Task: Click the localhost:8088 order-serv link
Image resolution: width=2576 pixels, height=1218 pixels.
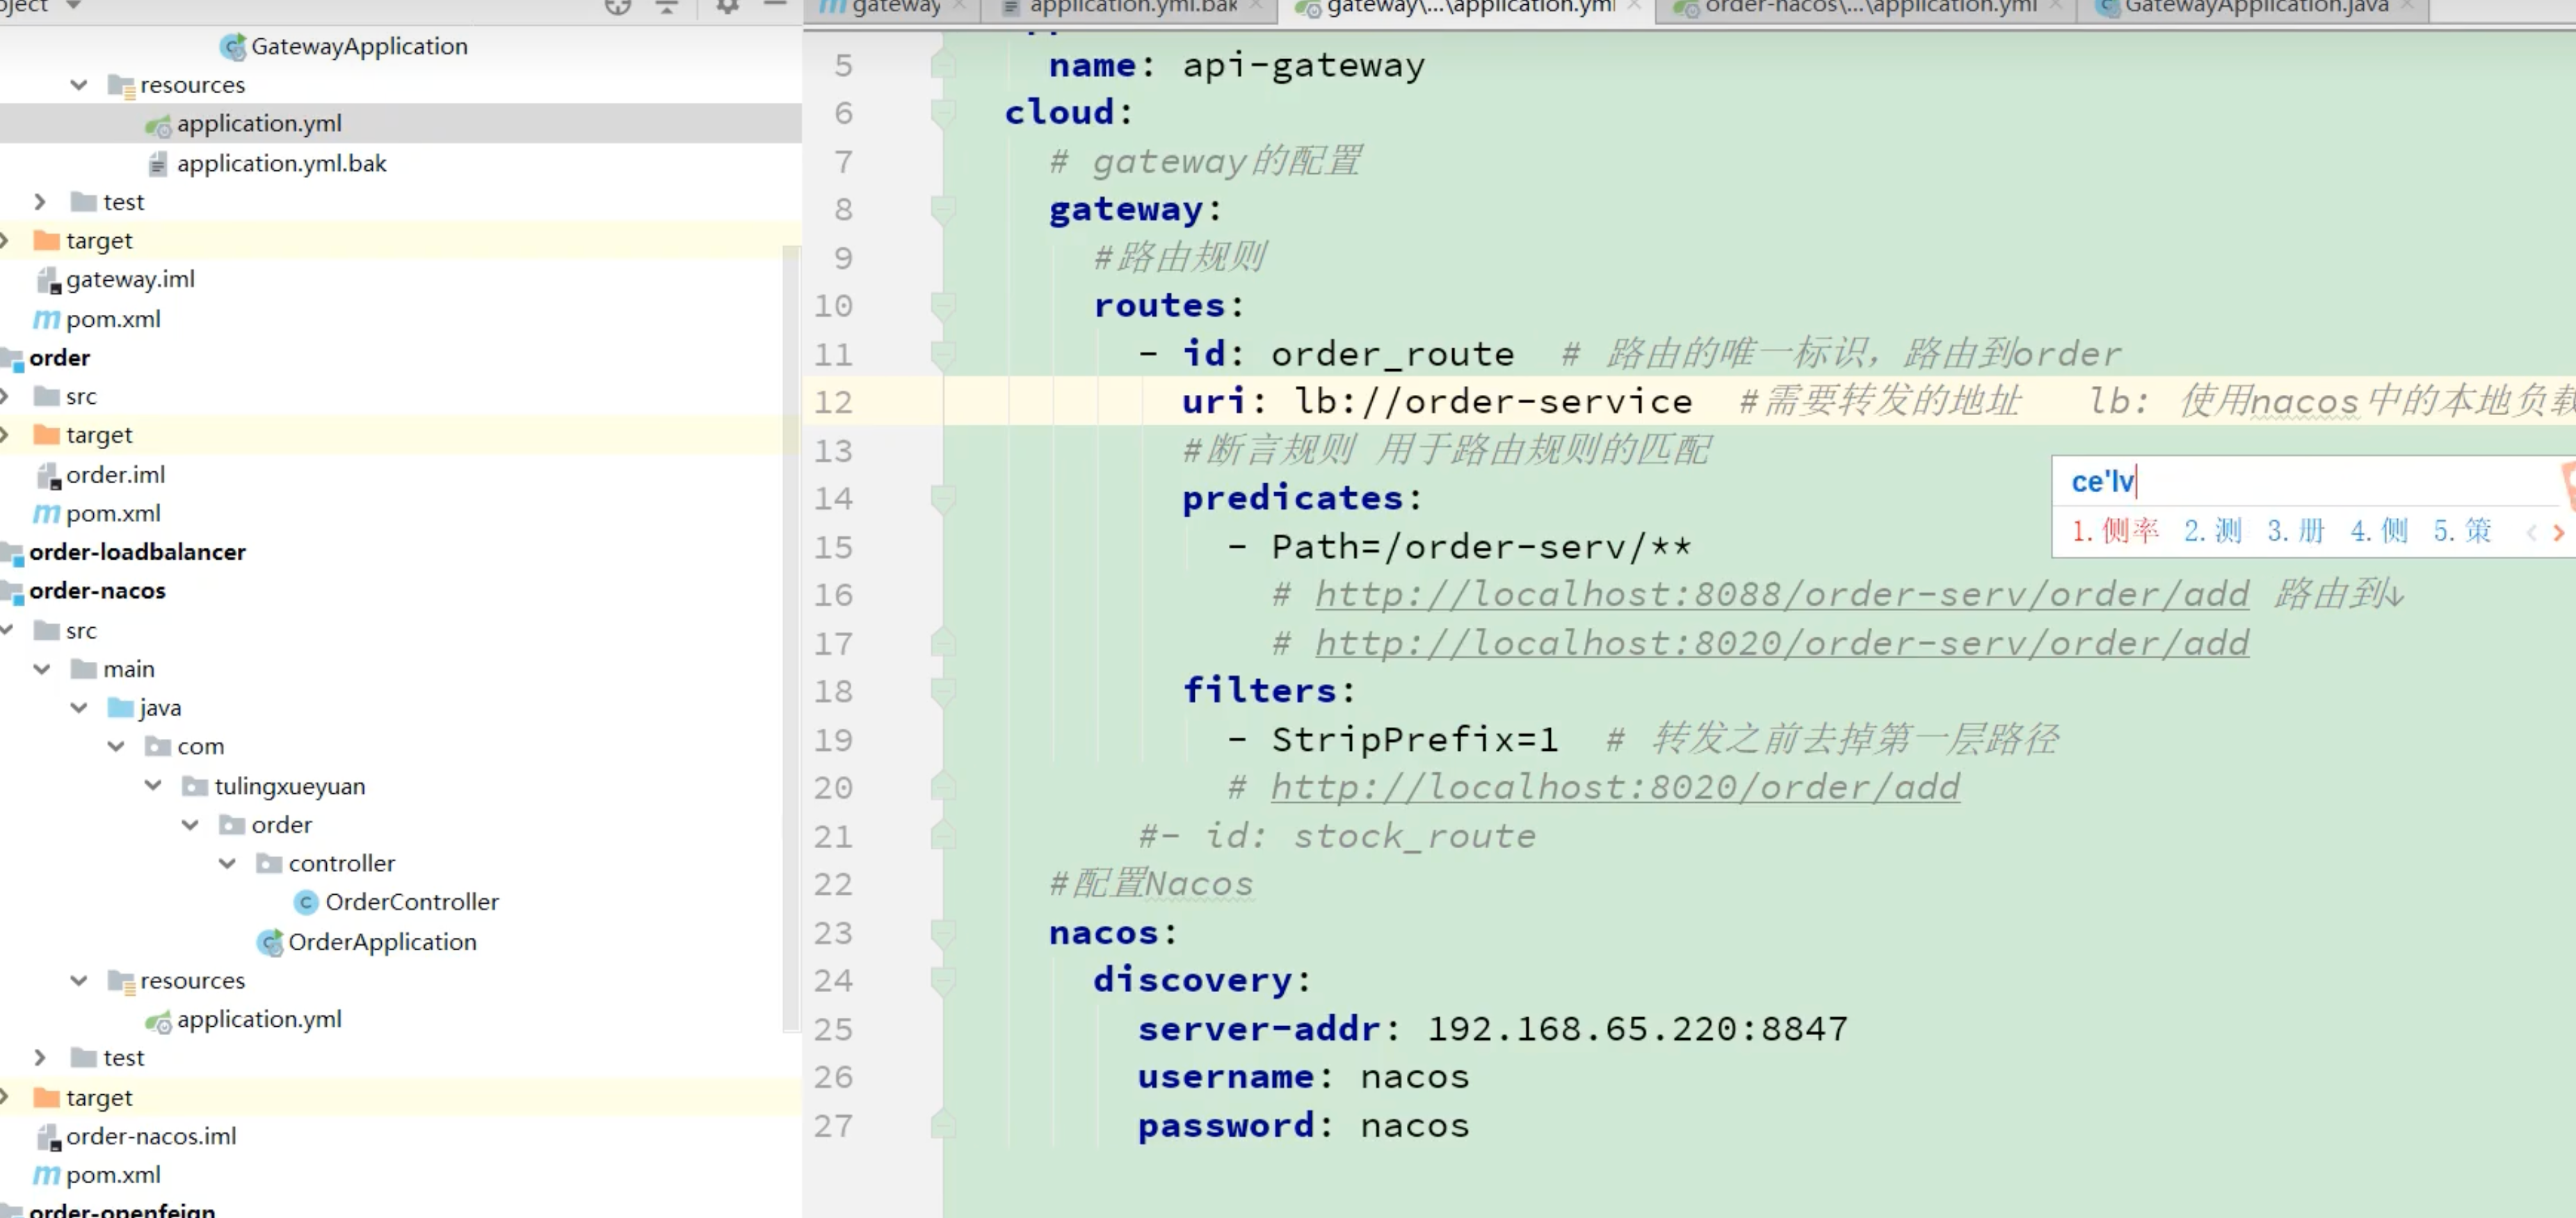Action: click(x=1781, y=594)
